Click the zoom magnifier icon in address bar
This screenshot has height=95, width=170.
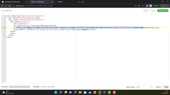click(135, 6)
